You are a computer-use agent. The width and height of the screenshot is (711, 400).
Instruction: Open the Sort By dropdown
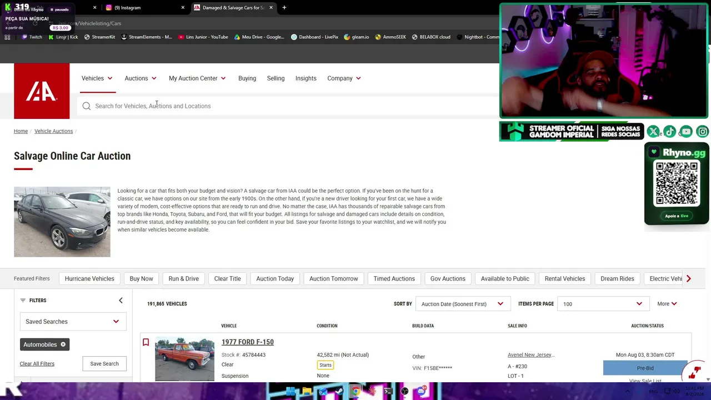click(x=462, y=304)
